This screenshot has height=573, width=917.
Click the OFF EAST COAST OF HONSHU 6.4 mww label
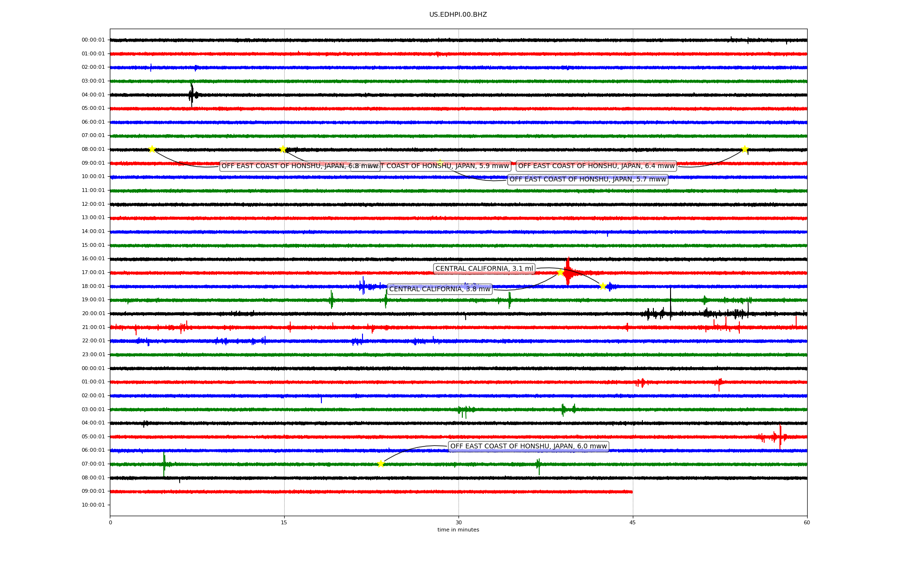click(596, 166)
